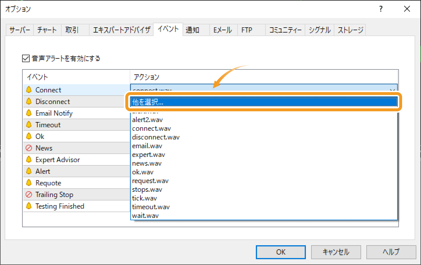The height and width of the screenshot is (265, 421).
Task: Click the bell icon next to Disconnect
Action: click(x=29, y=101)
